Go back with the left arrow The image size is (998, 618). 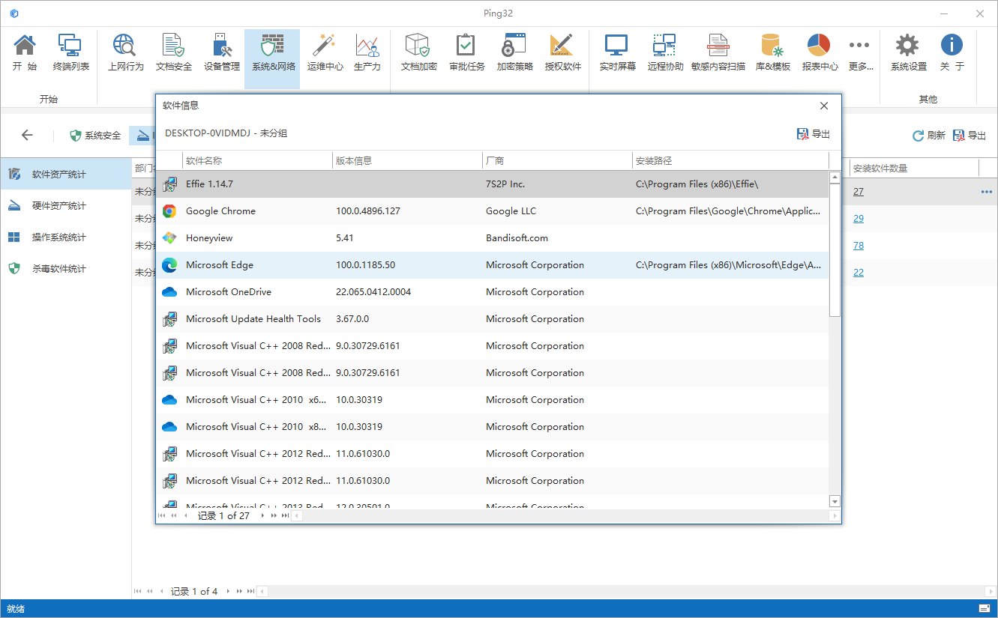(x=27, y=135)
